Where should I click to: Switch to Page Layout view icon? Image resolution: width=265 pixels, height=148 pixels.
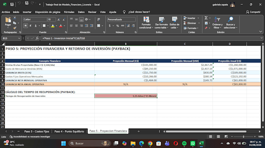point(218,137)
